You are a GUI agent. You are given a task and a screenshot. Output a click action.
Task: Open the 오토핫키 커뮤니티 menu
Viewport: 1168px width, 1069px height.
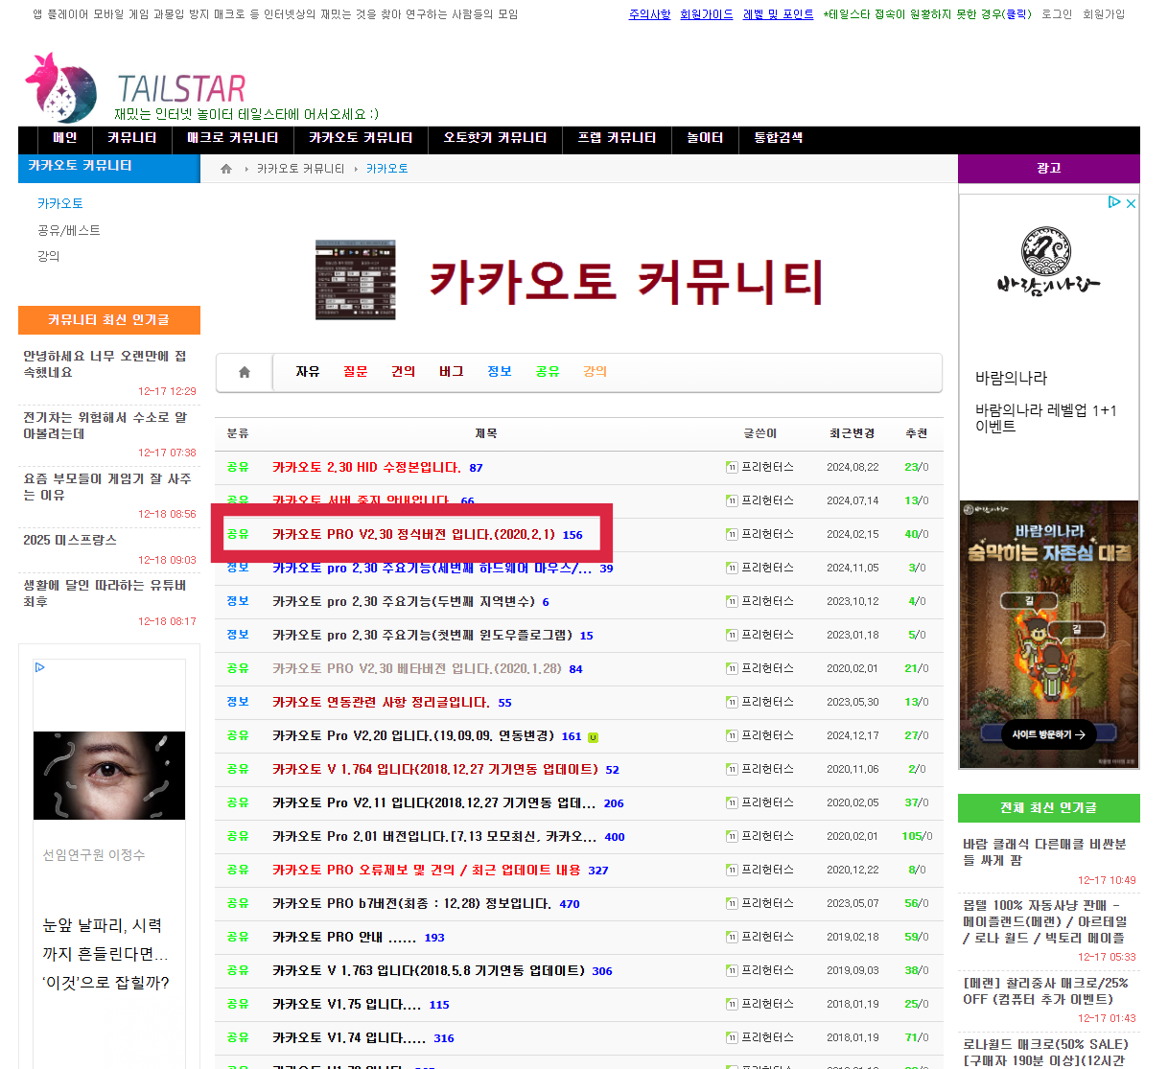point(495,138)
